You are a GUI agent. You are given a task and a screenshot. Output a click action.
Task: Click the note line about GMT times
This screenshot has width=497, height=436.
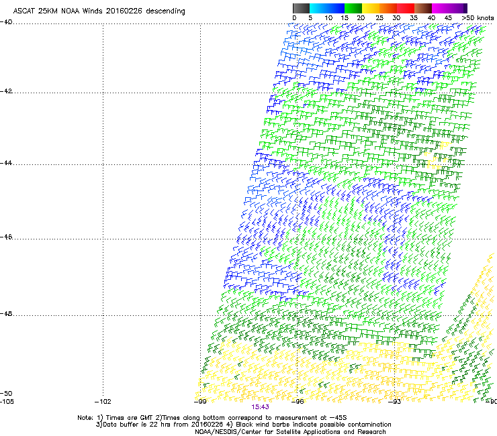(212, 418)
